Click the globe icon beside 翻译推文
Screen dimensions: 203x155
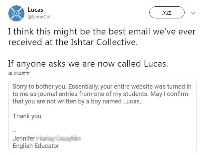[x=10, y=74]
